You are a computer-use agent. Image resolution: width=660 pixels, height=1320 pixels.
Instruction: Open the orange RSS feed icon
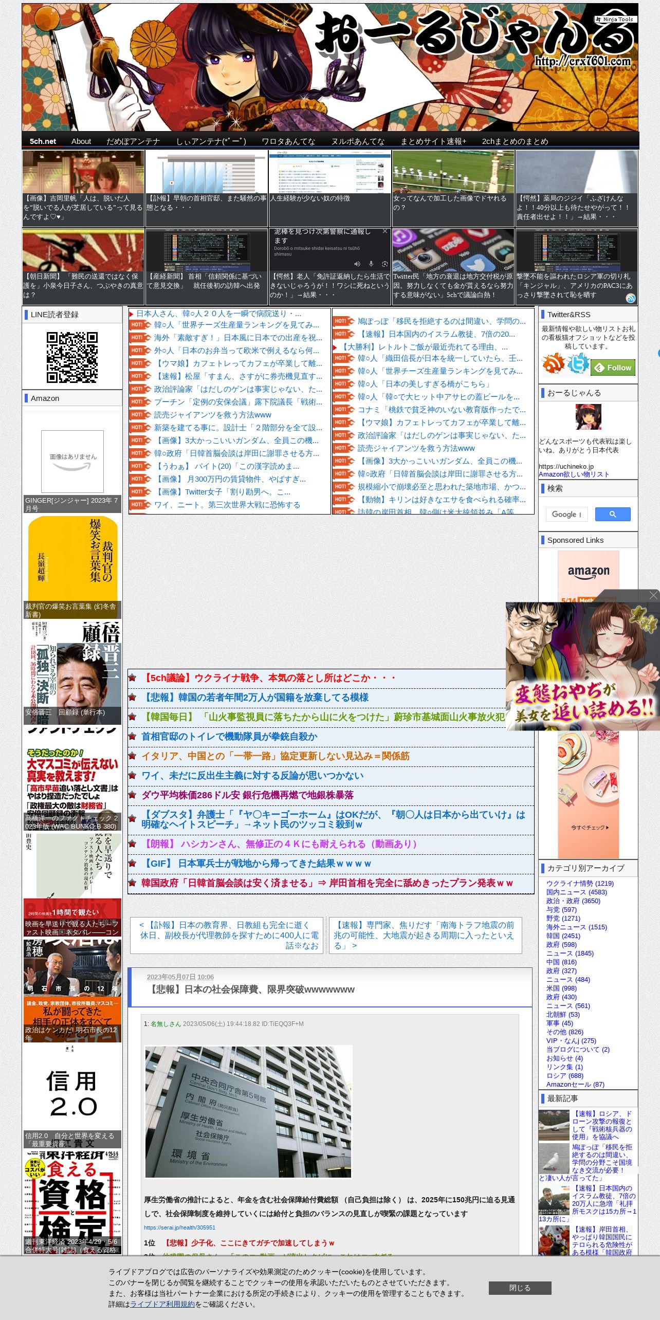pyautogui.click(x=553, y=364)
